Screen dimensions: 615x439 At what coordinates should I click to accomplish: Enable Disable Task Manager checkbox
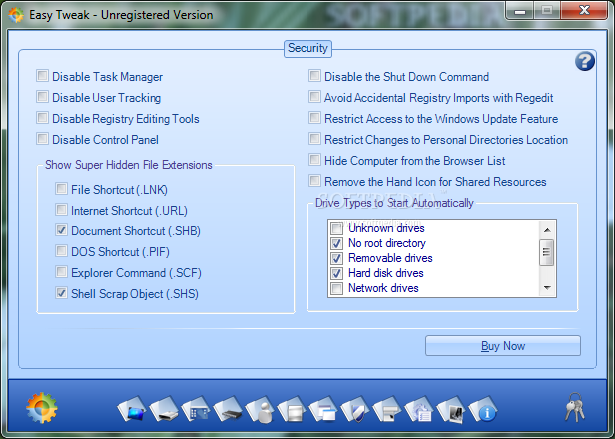[x=42, y=75]
